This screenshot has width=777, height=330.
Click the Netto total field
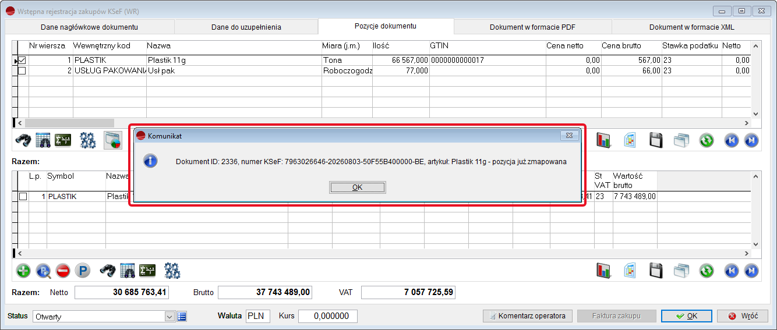click(122, 292)
